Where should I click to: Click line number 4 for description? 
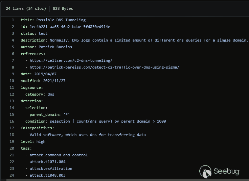[13, 40]
